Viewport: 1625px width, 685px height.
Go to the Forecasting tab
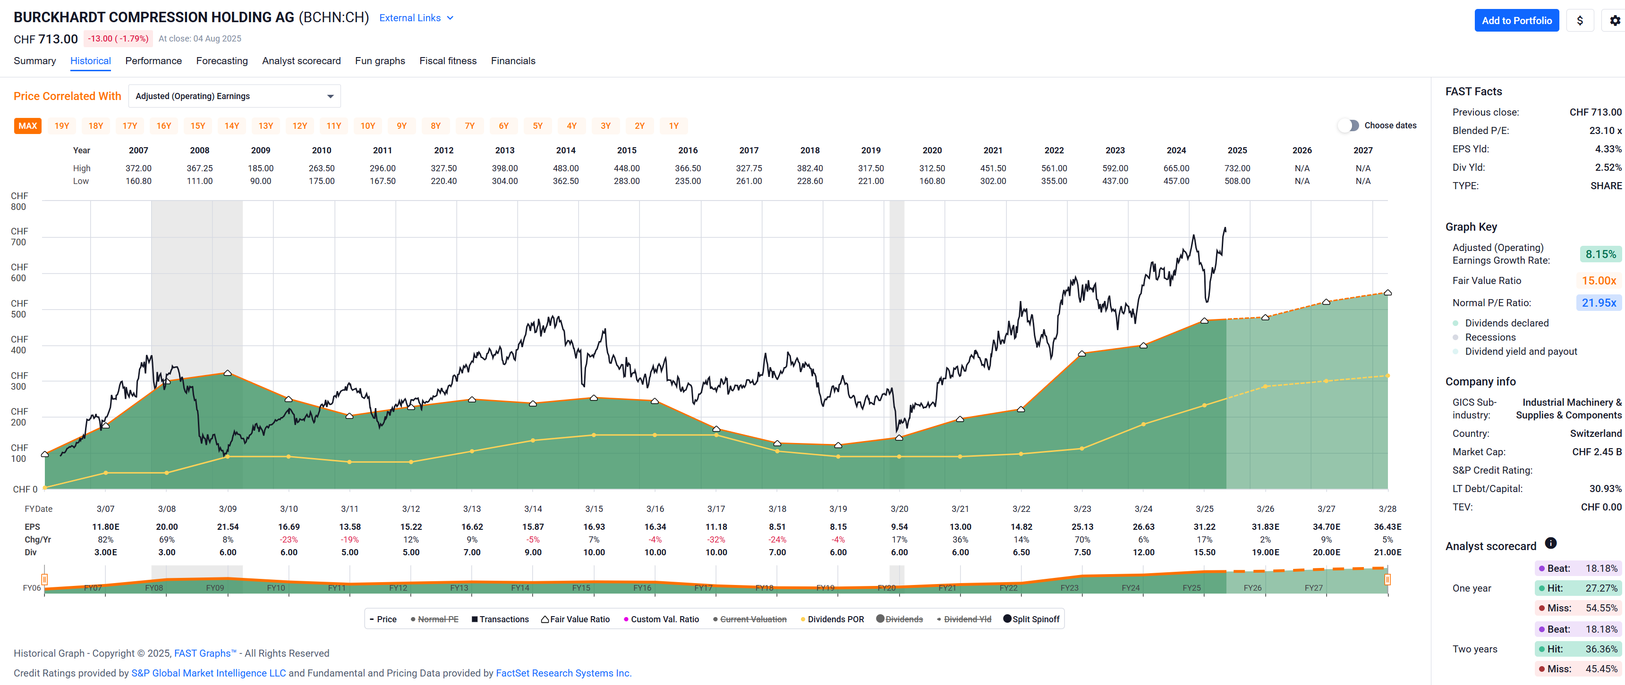(x=222, y=60)
